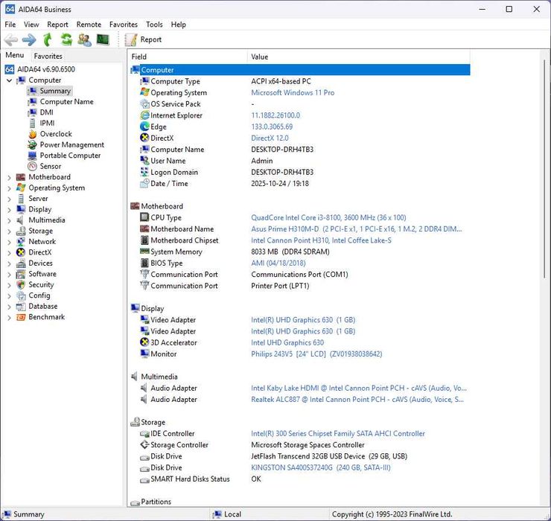Open the Tools menu
The height and width of the screenshot is (521, 551).
[154, 25]
